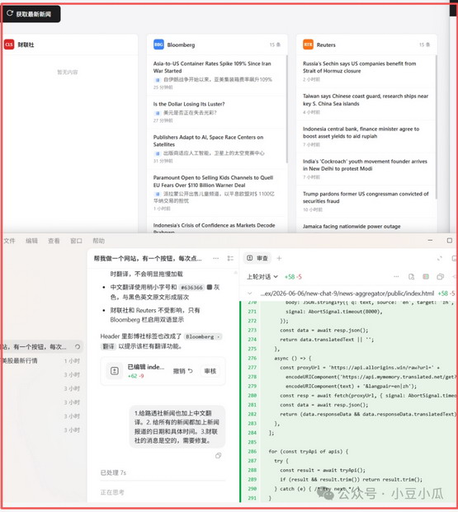Click the copy icon in diff toolbar

[441, 276]
